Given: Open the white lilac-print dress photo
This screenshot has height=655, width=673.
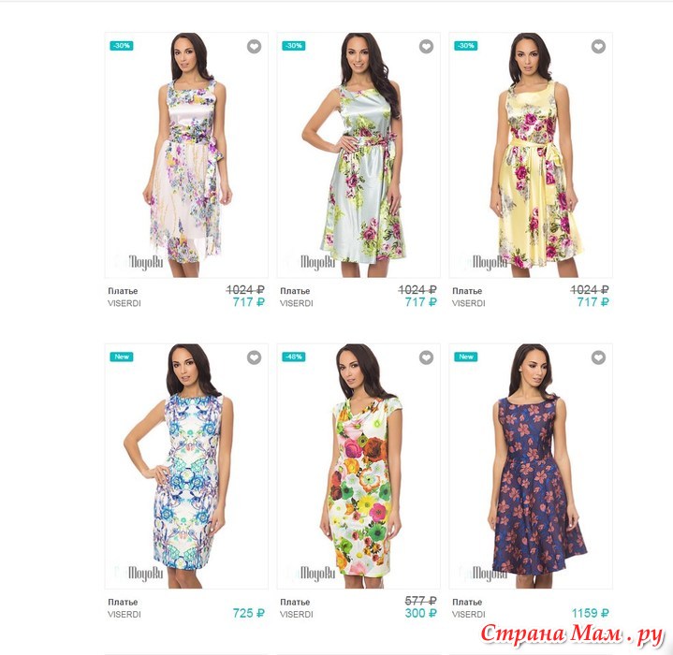Looking at the screenshot, I should (x=186, y=154).
